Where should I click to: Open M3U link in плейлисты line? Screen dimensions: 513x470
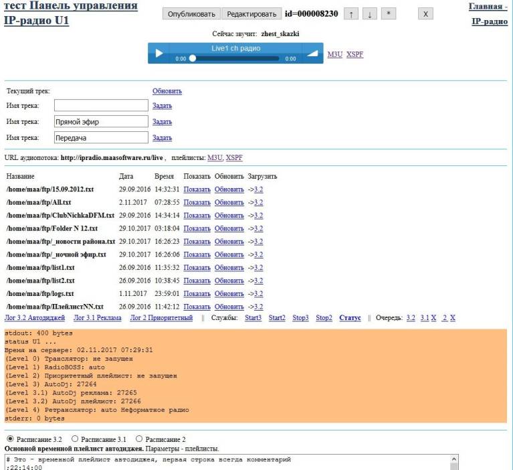point(215,157)
